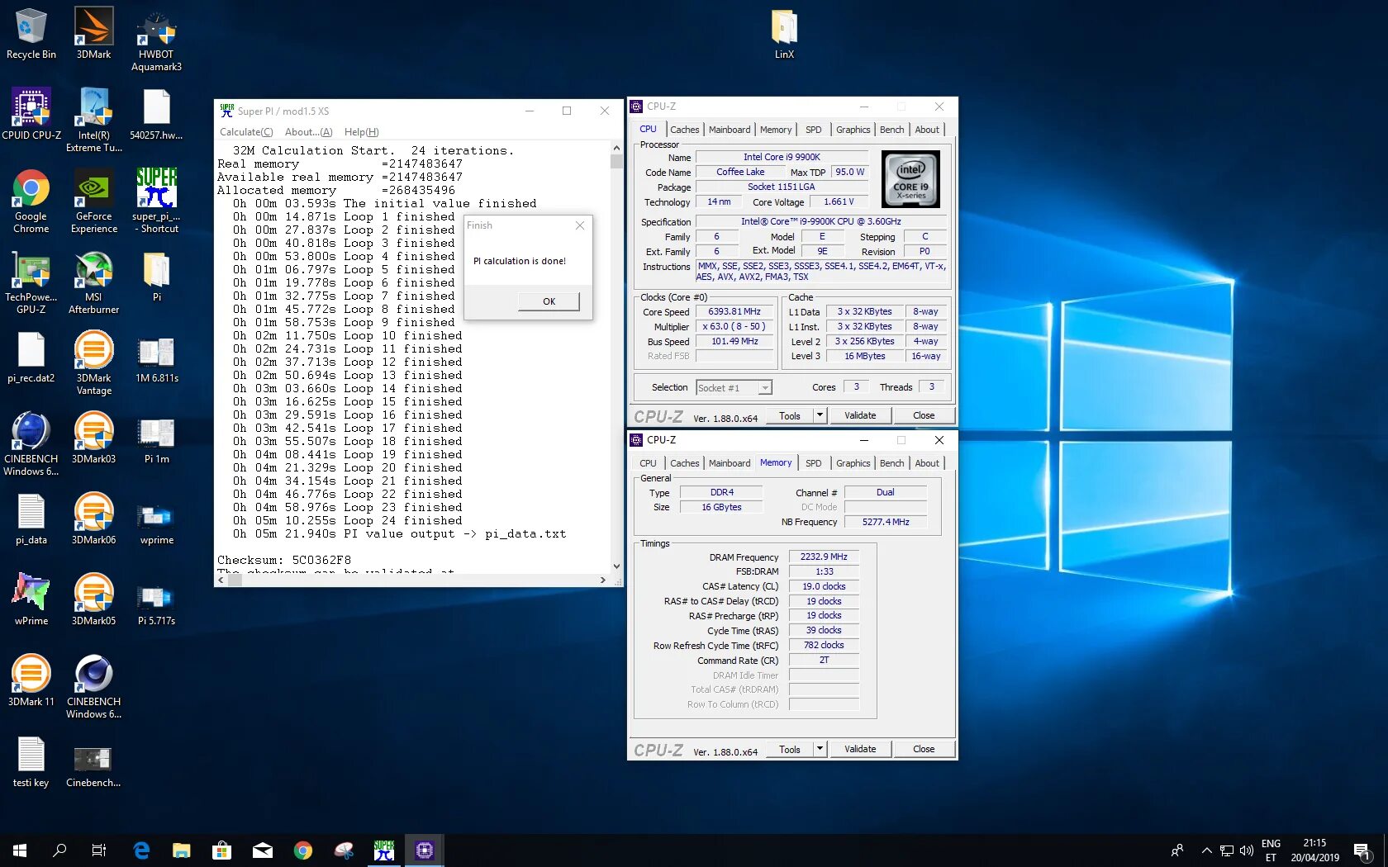This screenshot has height=867, width=1388.
Task: Launch CPUID CPU-Z desktop icon
Action: point(31,114)
